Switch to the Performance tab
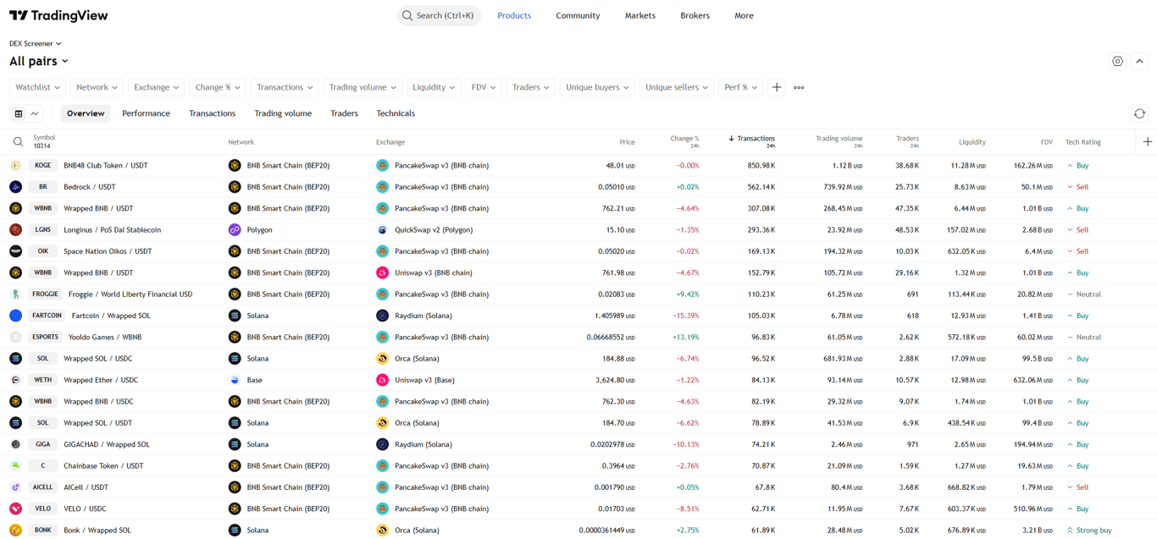The image size is (1157, 539). [146, 113]
